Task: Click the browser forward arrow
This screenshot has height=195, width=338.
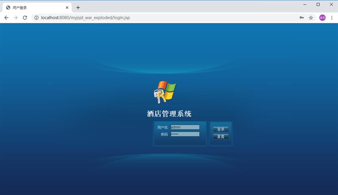Action: tap(16, 18)
